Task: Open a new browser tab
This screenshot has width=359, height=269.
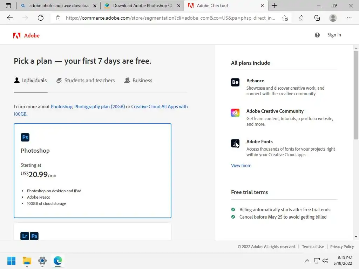Action: click(x=274, y=6)
